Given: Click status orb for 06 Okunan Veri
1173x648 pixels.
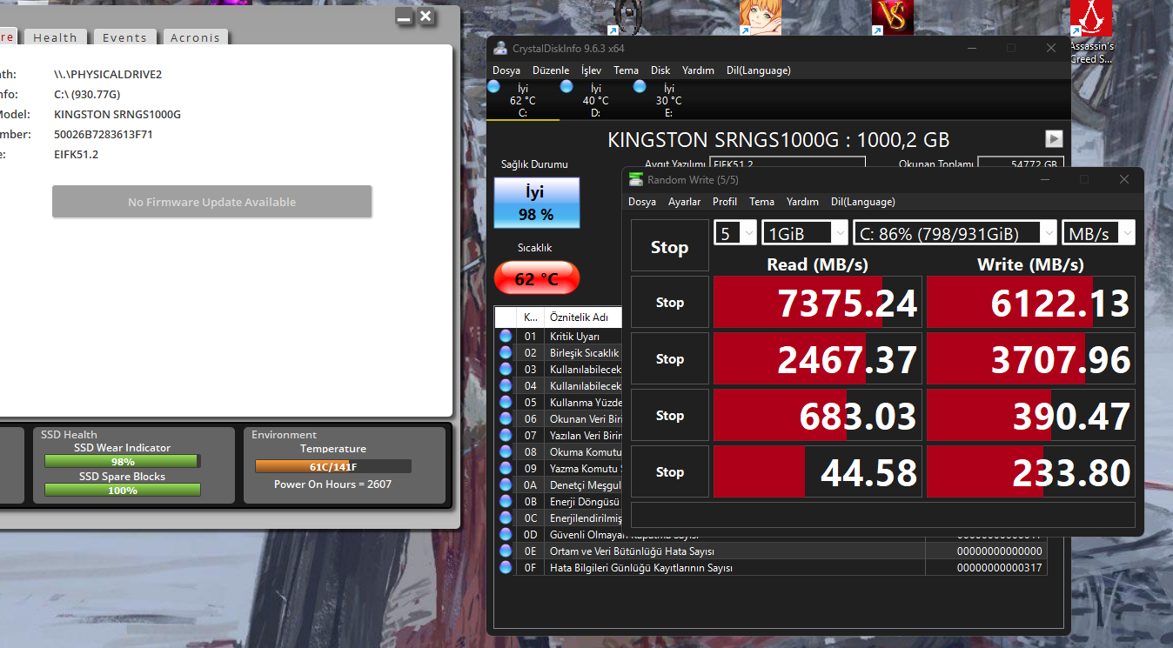Looking at the screenshot, I should (x=506, y=418).
